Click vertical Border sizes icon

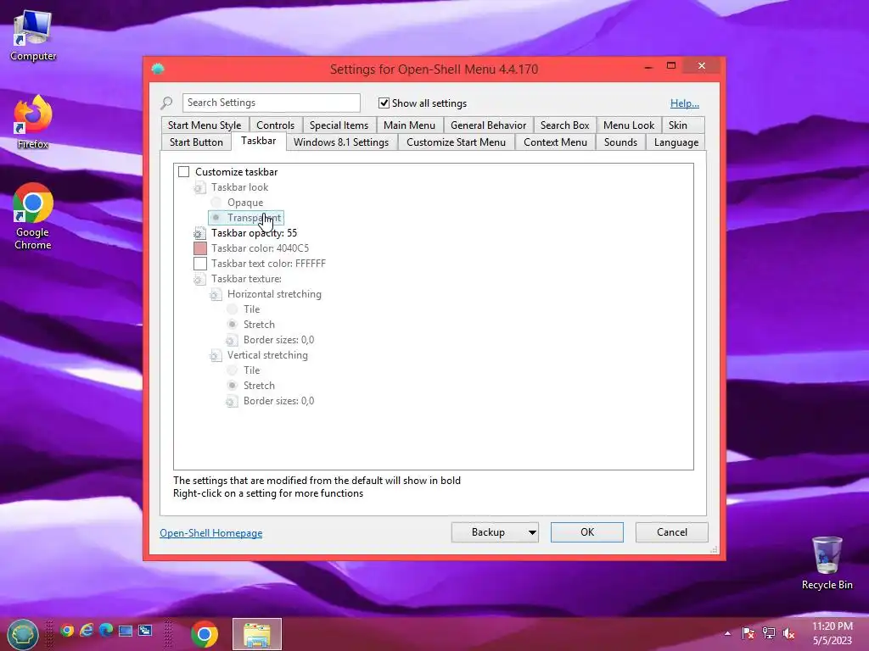coord(232,401)
